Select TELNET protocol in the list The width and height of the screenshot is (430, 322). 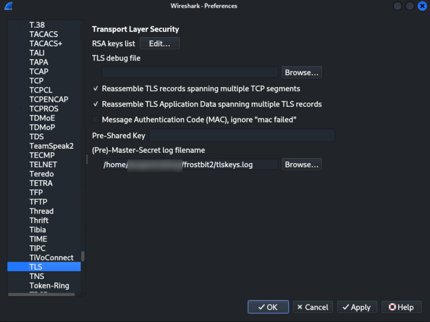(43, 165)
